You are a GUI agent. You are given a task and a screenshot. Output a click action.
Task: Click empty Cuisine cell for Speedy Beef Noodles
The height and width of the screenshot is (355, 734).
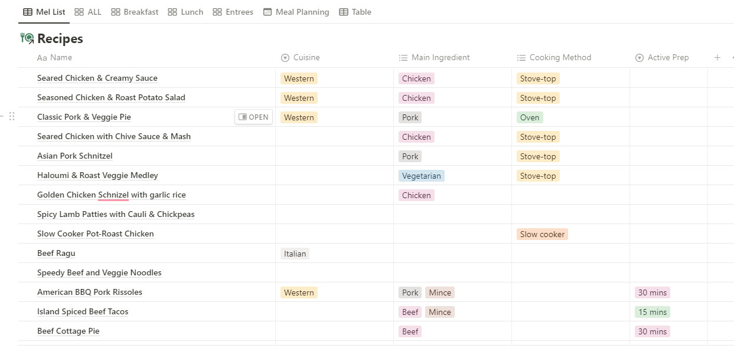click(x=334, y=272)
